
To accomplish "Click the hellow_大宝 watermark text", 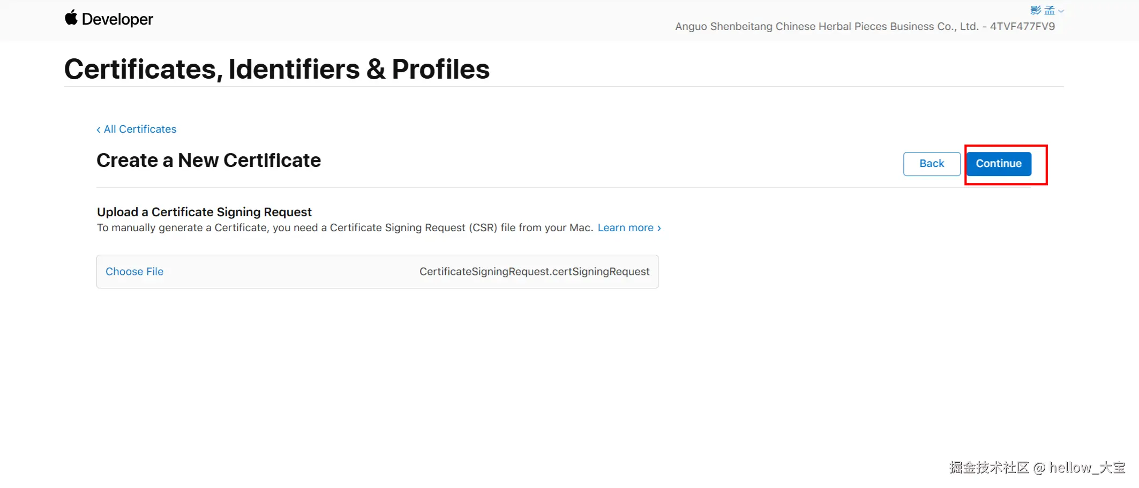I will (1086, 467).
